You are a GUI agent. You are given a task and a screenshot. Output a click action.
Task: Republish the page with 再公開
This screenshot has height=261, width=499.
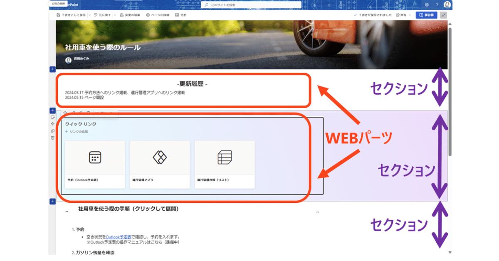(426, 15)
